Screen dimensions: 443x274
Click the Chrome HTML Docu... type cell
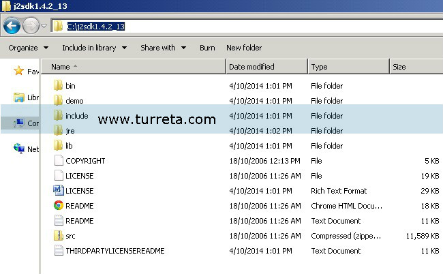point(346,206)
